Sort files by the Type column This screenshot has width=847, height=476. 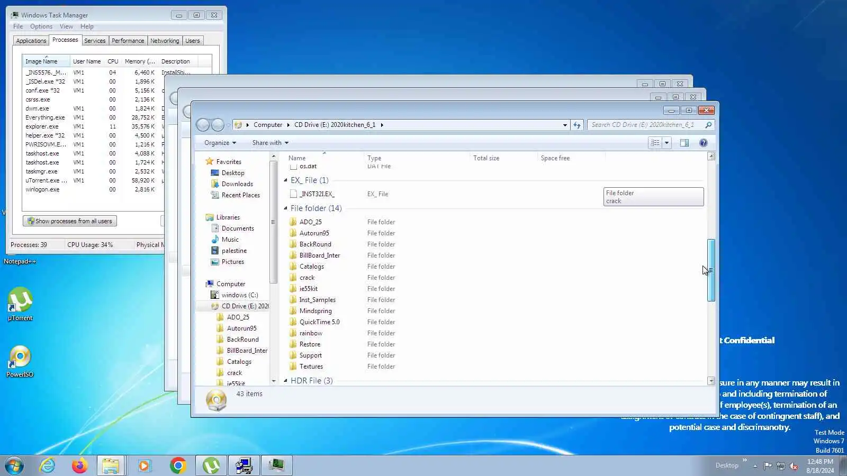416,158
